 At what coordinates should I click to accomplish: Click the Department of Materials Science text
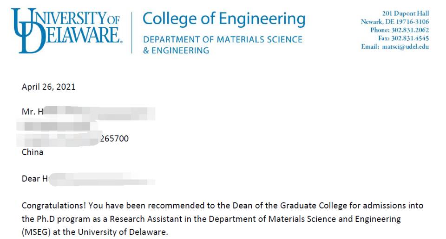tap(223, 40)
